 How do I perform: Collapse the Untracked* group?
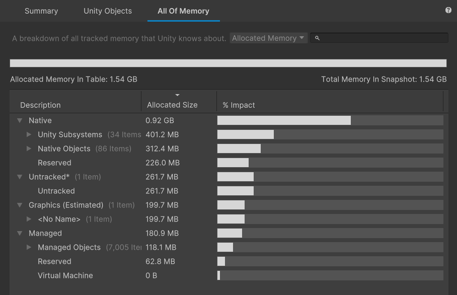[x=20, y=177]
